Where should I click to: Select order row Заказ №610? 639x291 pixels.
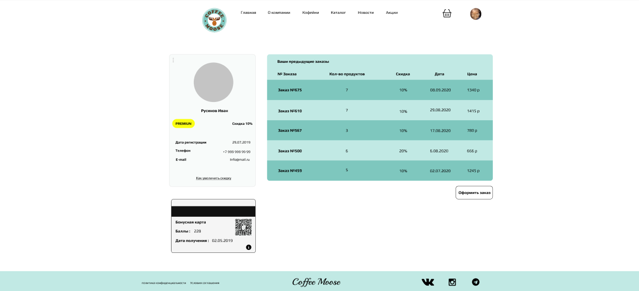[x=380, y=110]
